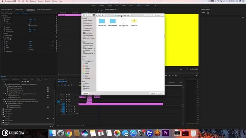246x138 pixels.
Task: Open Google Chrome from the Dock
Action: (68, 133)
